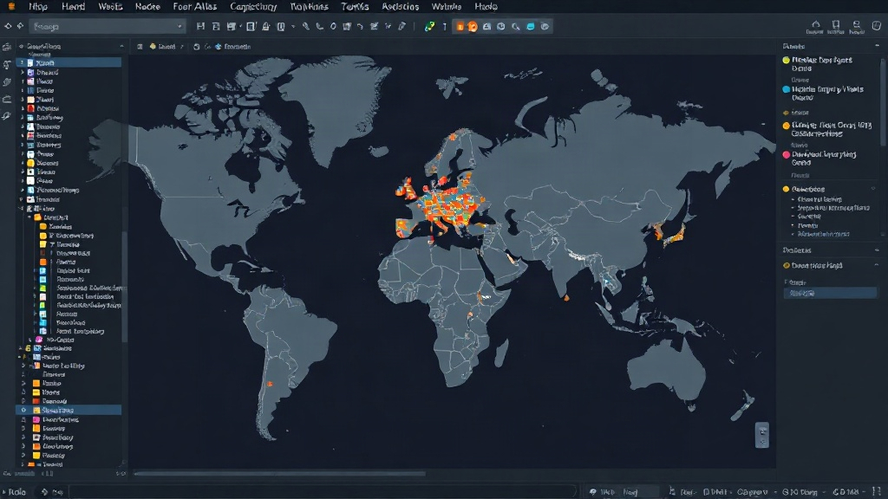Toggle the orange circle toolbar button
The image size is (888, 499).
click(x=473, y=27)
